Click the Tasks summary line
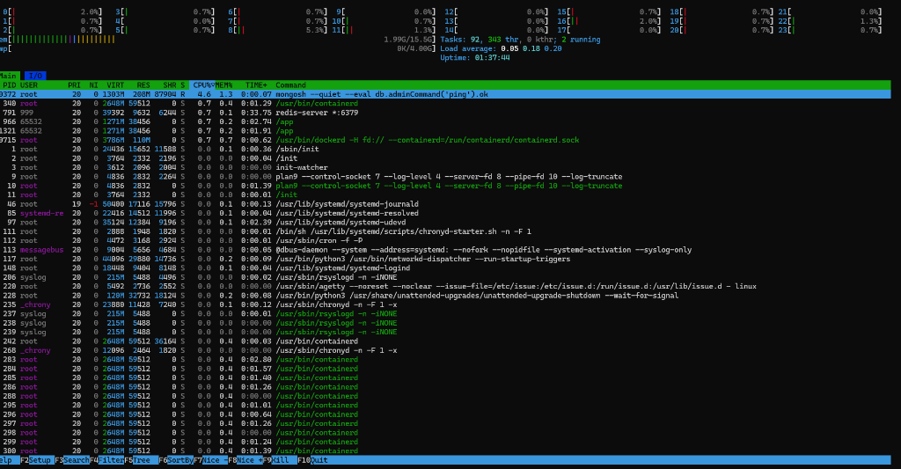 (x=520, y=40)
